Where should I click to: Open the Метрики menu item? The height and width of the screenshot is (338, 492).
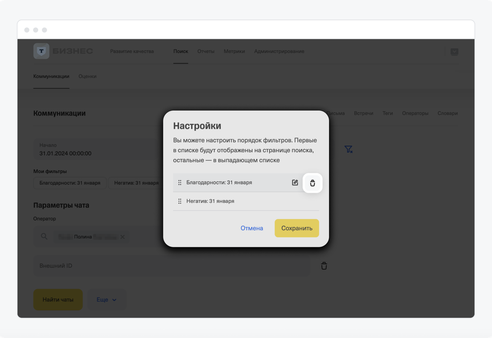(234, 51)
